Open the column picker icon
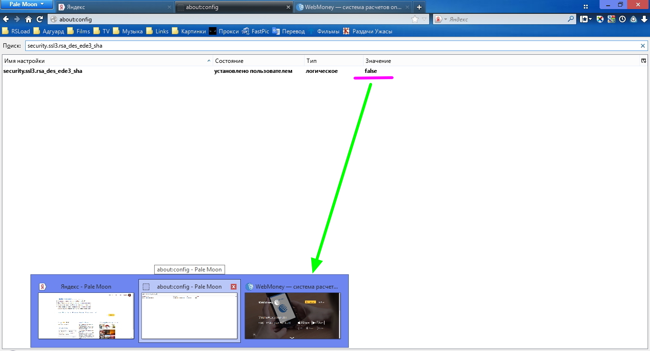 (x=643, y=61)
